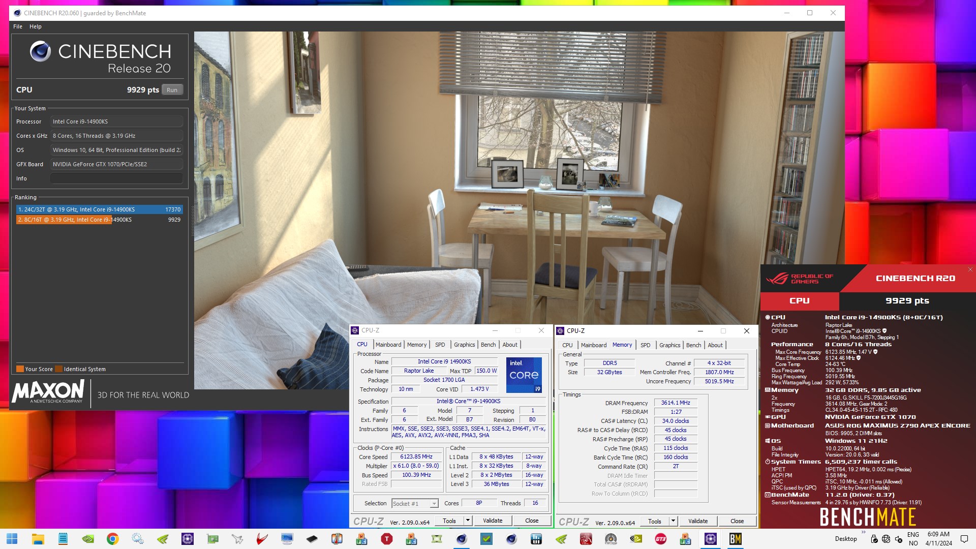976x549 pixels.
Task: Open the Socket #1 selection dropdown
Action: pos(415,503)
